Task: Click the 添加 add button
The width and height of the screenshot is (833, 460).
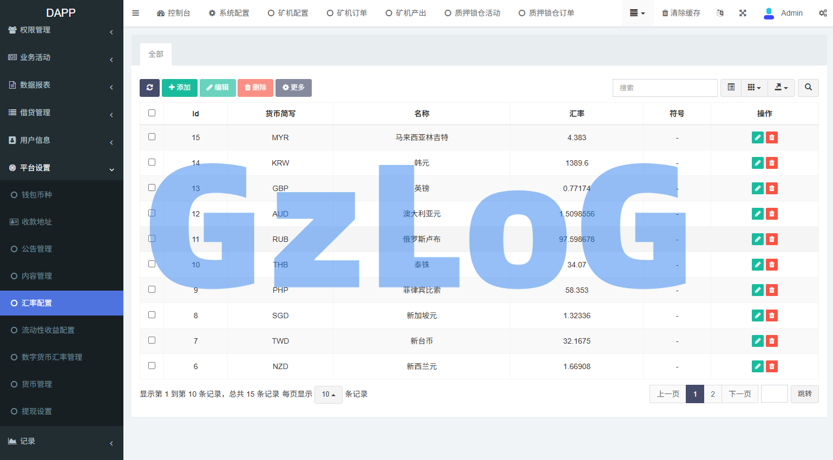Action: tap(179, 87)
